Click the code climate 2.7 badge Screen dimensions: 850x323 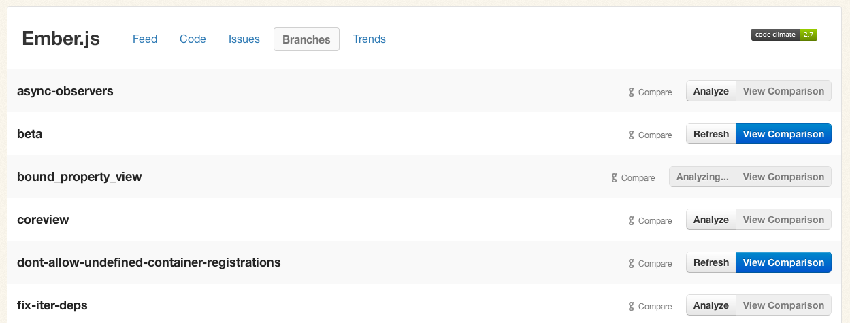pos(784,35)
